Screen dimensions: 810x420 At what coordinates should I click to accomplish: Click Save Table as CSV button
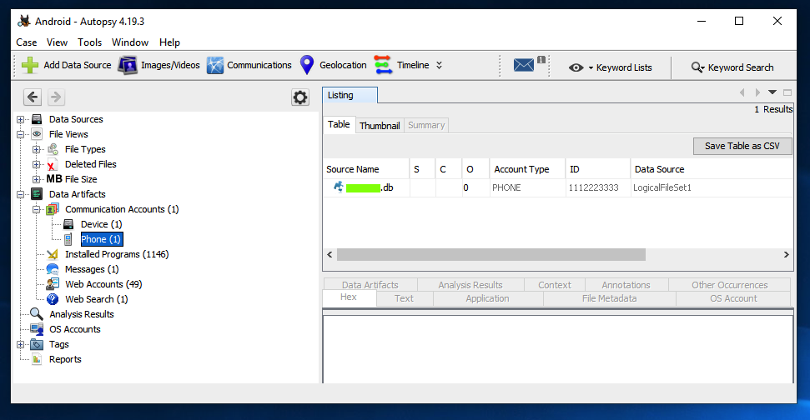tap(742, 146)
